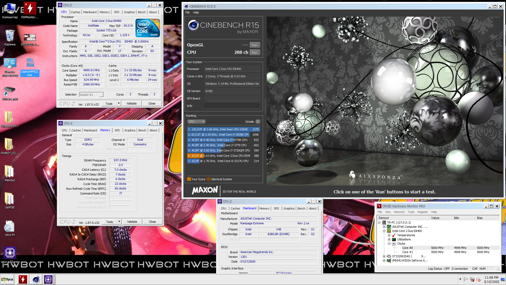Run the CPU benchmark in Cinebench
The image size is (506, 285).
tap(255, 53)
